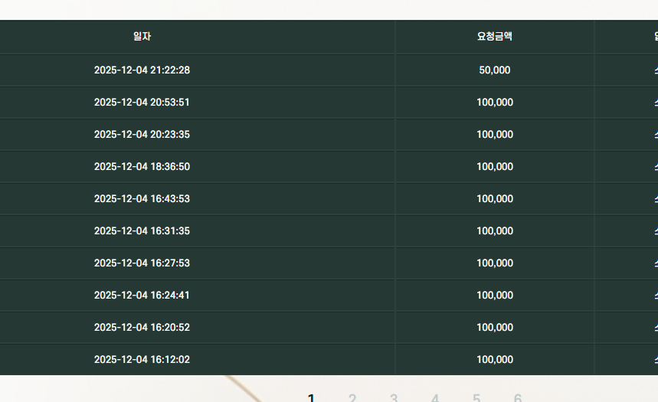Screen dimensions: 658x402
Task: Pick the 2025-12-04 16:43:53 row date
Action: [x=142, y=199]
